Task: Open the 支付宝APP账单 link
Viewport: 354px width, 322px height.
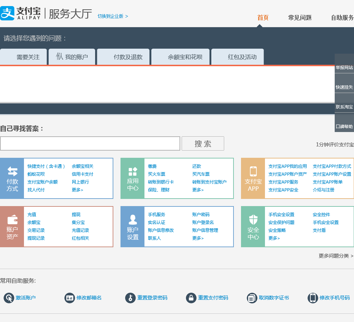Action: click(328, 182)
